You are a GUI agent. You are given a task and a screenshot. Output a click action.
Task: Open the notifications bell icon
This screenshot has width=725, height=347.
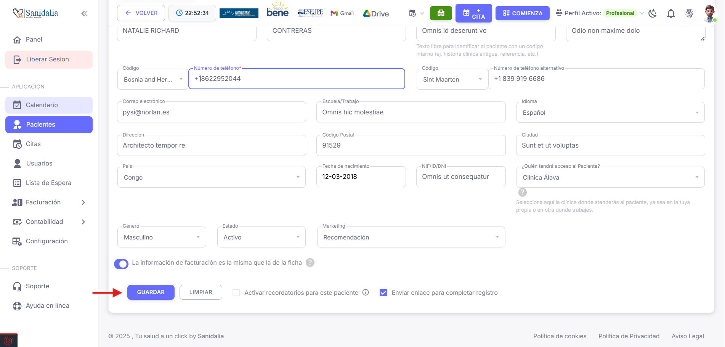tap(671, 14)
